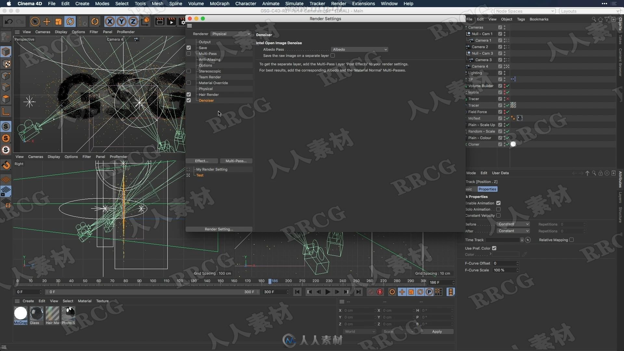624x351 pixels.
Task: Select the Rotate tool
Action: coord(70,22)
